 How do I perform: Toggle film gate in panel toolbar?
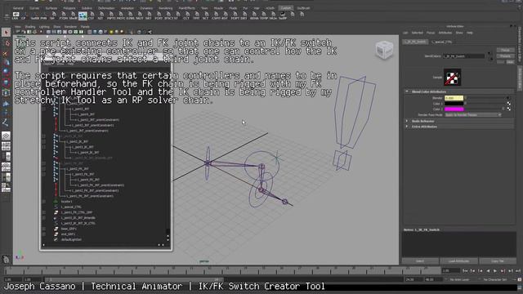tap(54, 32)
